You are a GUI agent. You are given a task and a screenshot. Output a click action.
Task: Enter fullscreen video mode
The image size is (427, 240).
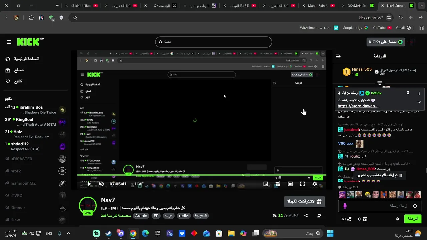(x=302, y=184)
